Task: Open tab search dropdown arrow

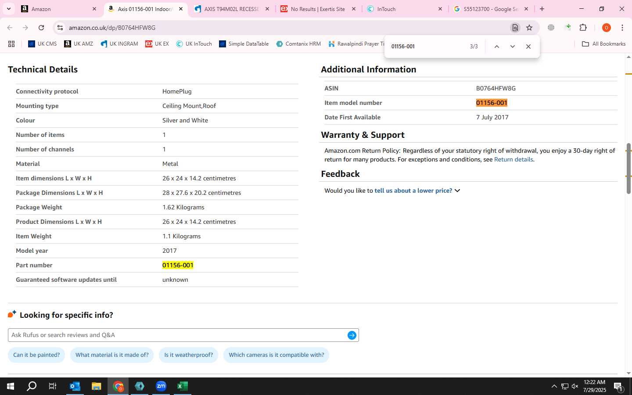Action: tap(8, 9)
